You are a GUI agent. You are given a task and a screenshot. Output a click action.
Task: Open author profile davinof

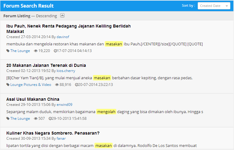click(x=63, y=37)
